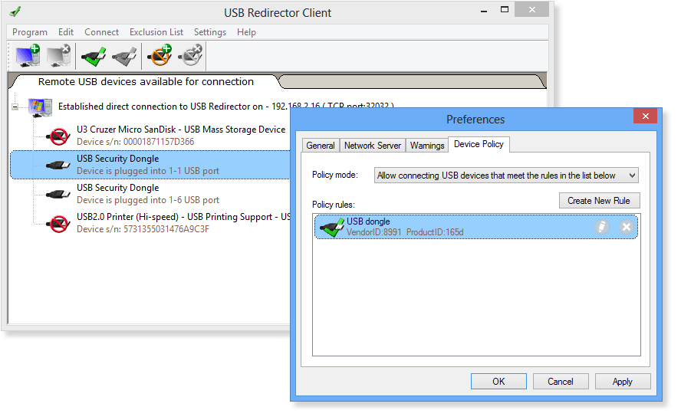Image resolution: width=681 pixels, height=420 pixels.
Task: Switch to the General tab
Action: tap(321, 146)
